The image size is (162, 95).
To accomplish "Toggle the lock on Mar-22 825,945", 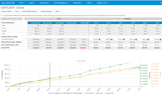I will [x=148, y=39].
